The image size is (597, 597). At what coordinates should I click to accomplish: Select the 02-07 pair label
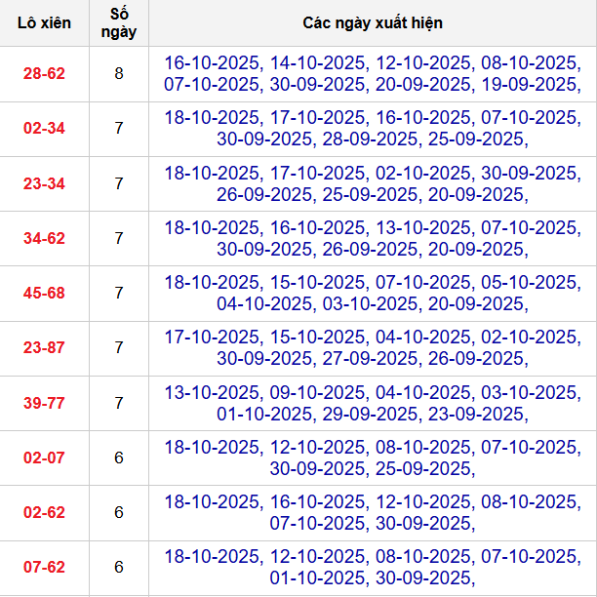point(44,458)
